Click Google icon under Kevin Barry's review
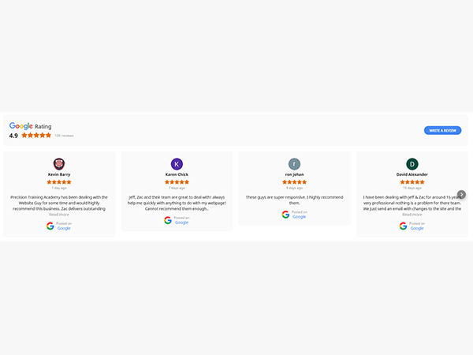473x355 pixels. (x=50, y=226)
